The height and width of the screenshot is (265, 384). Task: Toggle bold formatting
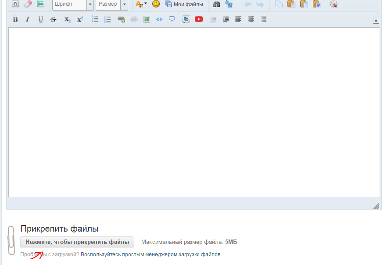pos(15,19)
